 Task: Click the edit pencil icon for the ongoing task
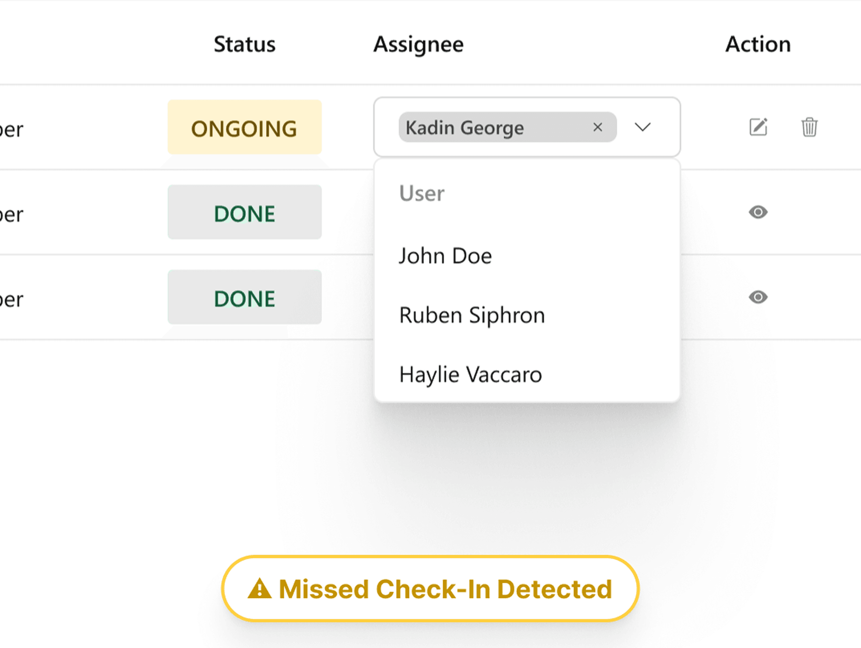(x=758, y=127)
